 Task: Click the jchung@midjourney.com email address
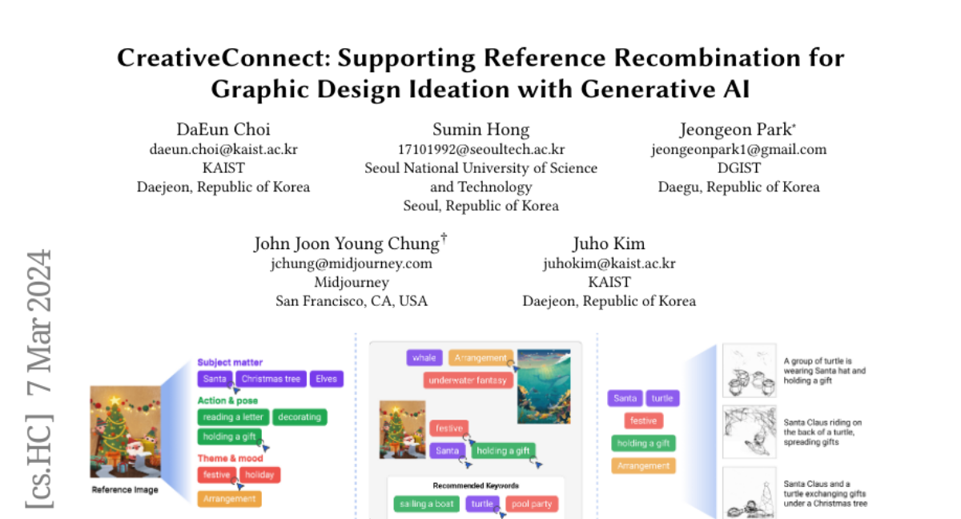point(352,264)
